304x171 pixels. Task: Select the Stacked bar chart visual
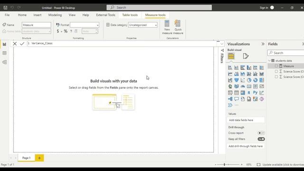pos(230,67)
